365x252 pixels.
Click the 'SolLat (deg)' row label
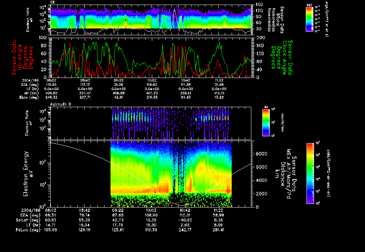[x=28, y=220]
